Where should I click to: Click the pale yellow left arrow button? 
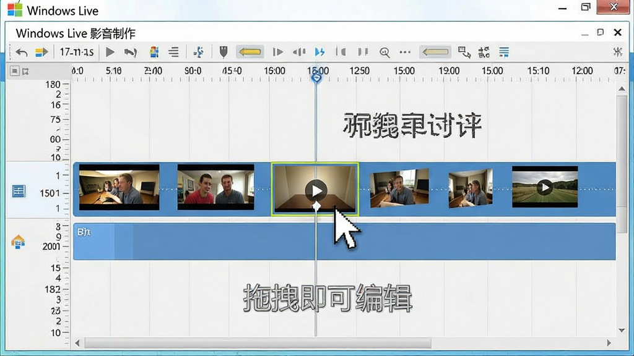tap(435, 52)
